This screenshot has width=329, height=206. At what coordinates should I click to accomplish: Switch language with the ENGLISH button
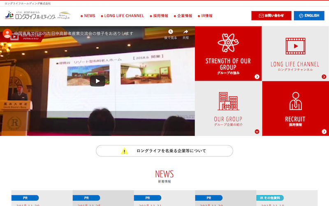click(x=309, y=16)
